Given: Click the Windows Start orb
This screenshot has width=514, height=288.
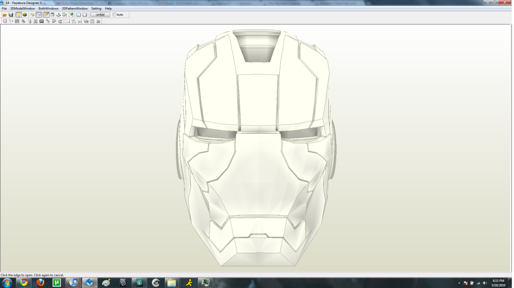Looking at the screenshot, I should coord(7,283).
